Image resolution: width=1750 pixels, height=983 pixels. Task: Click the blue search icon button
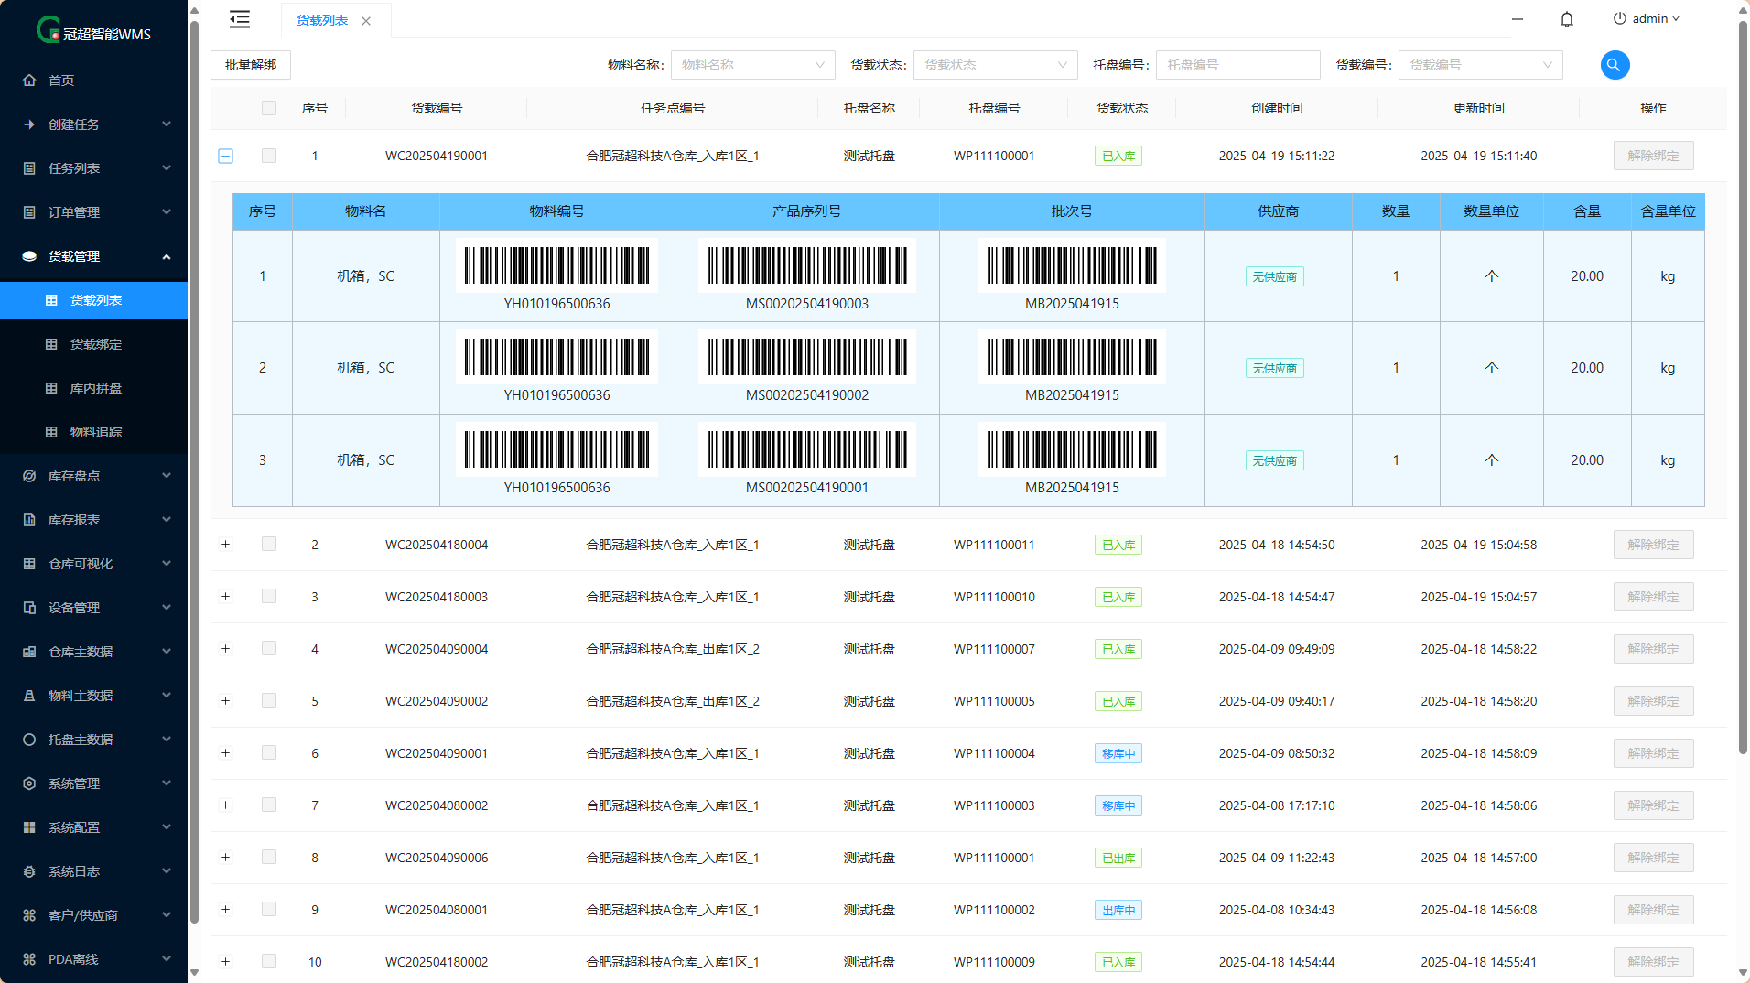1615,65
